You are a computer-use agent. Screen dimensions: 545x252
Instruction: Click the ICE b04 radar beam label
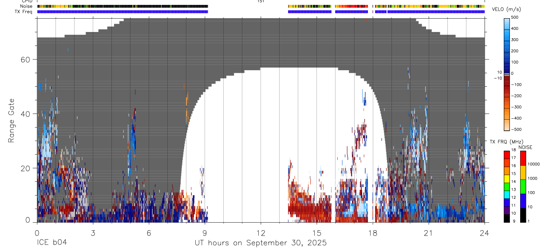[51, 243]
